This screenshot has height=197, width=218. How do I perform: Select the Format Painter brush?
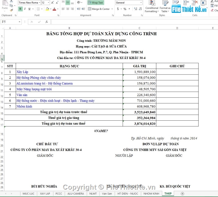(11, 10)
